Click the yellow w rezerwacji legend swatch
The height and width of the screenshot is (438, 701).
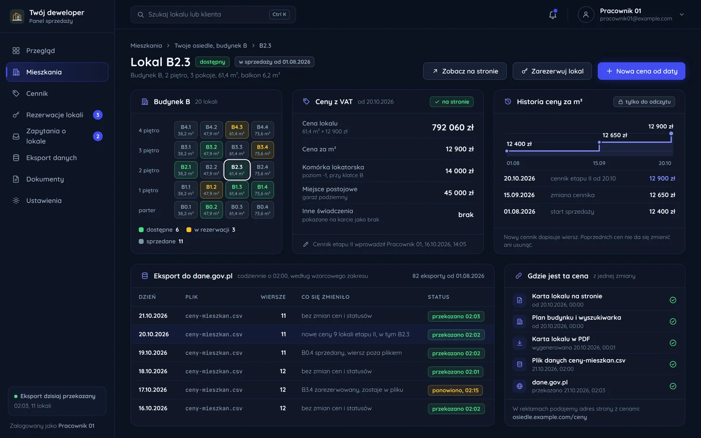pyautogui.click(x=189, y=230)
